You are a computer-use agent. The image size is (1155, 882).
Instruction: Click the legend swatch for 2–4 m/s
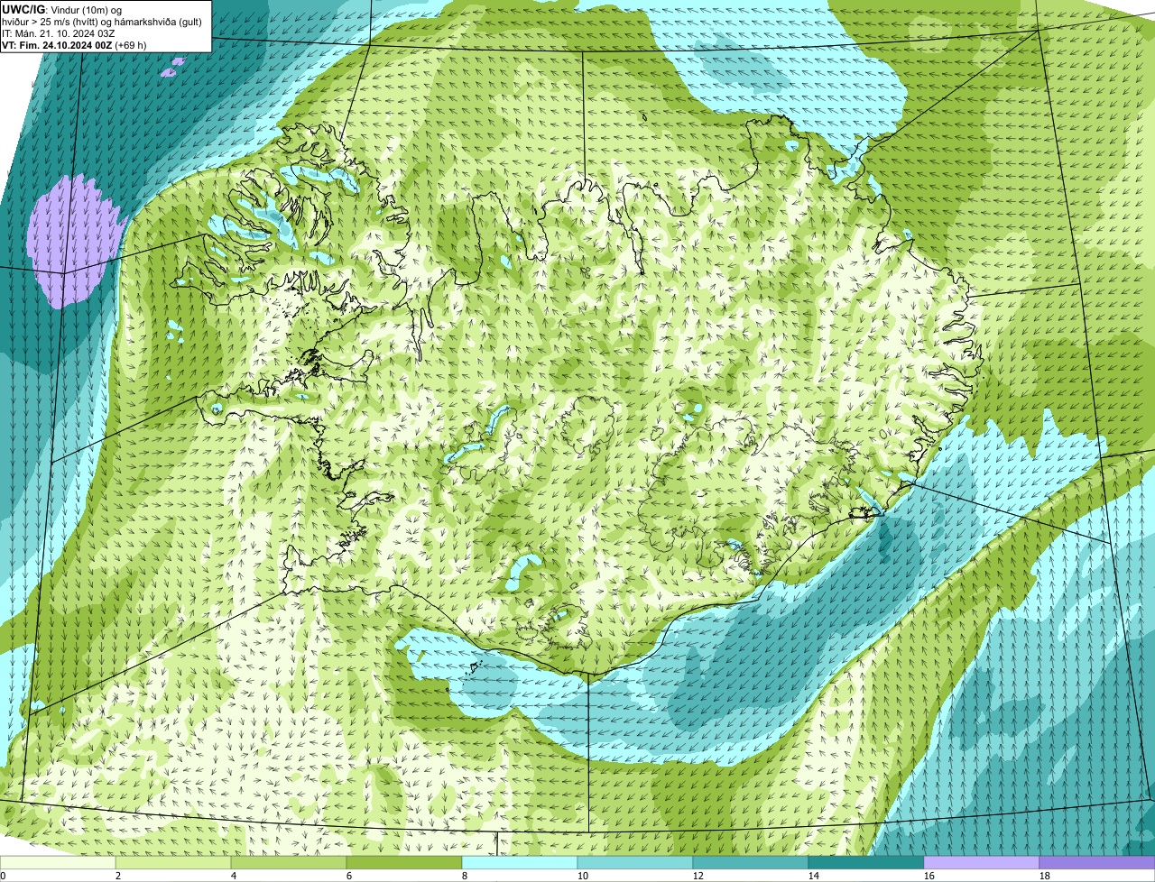(173, 862)
